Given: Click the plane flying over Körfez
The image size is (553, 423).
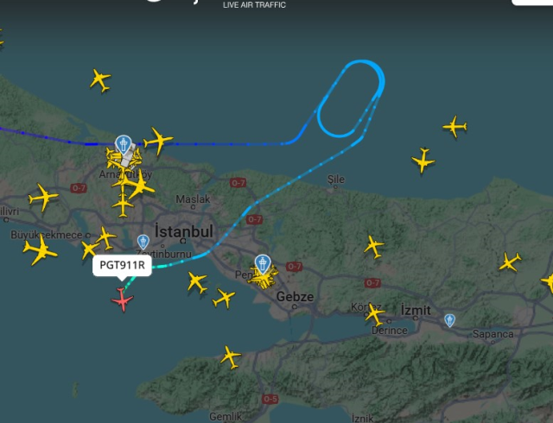Looking at the screenshot, I should 373,313.
